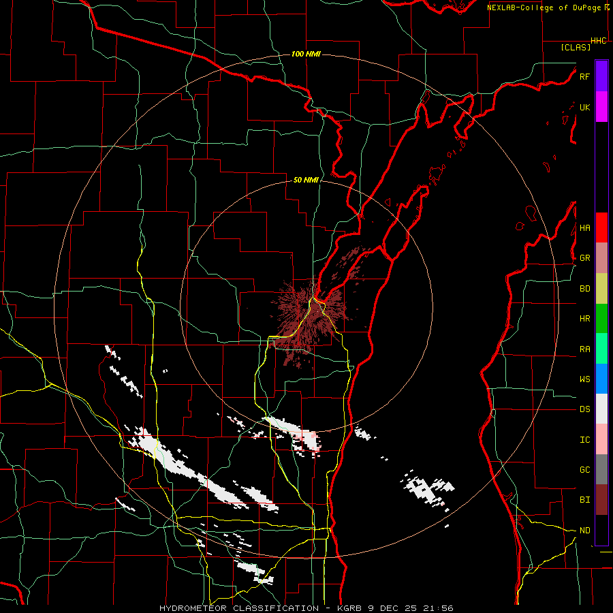Click the GC gray legend color block

601,469
